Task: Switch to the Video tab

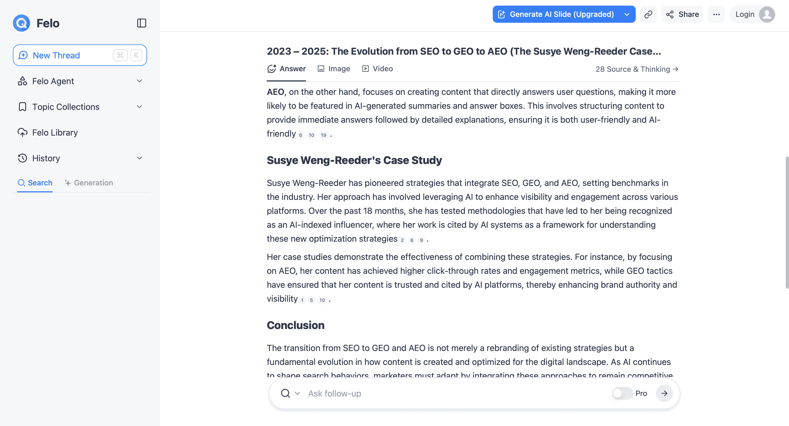Action: 377,69
